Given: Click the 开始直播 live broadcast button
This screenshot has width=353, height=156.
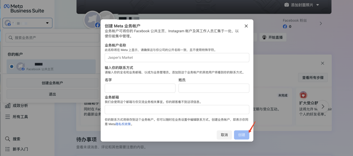Looking at the screenshot, I should pos(273,37).
